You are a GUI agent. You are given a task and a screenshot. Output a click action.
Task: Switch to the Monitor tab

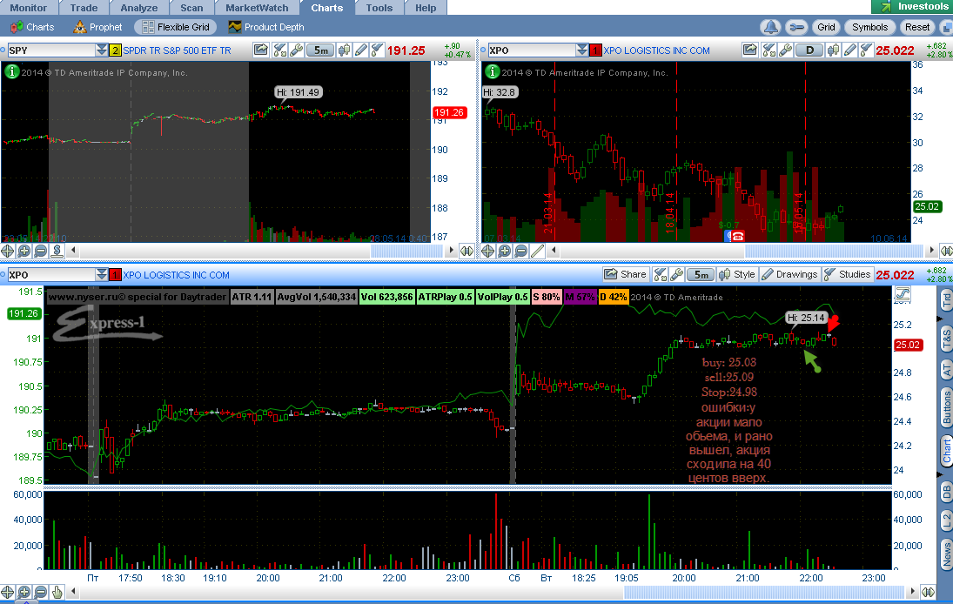click(x=29, y=8)
